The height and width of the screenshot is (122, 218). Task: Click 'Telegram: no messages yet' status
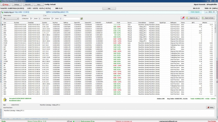tap(124, 121)
